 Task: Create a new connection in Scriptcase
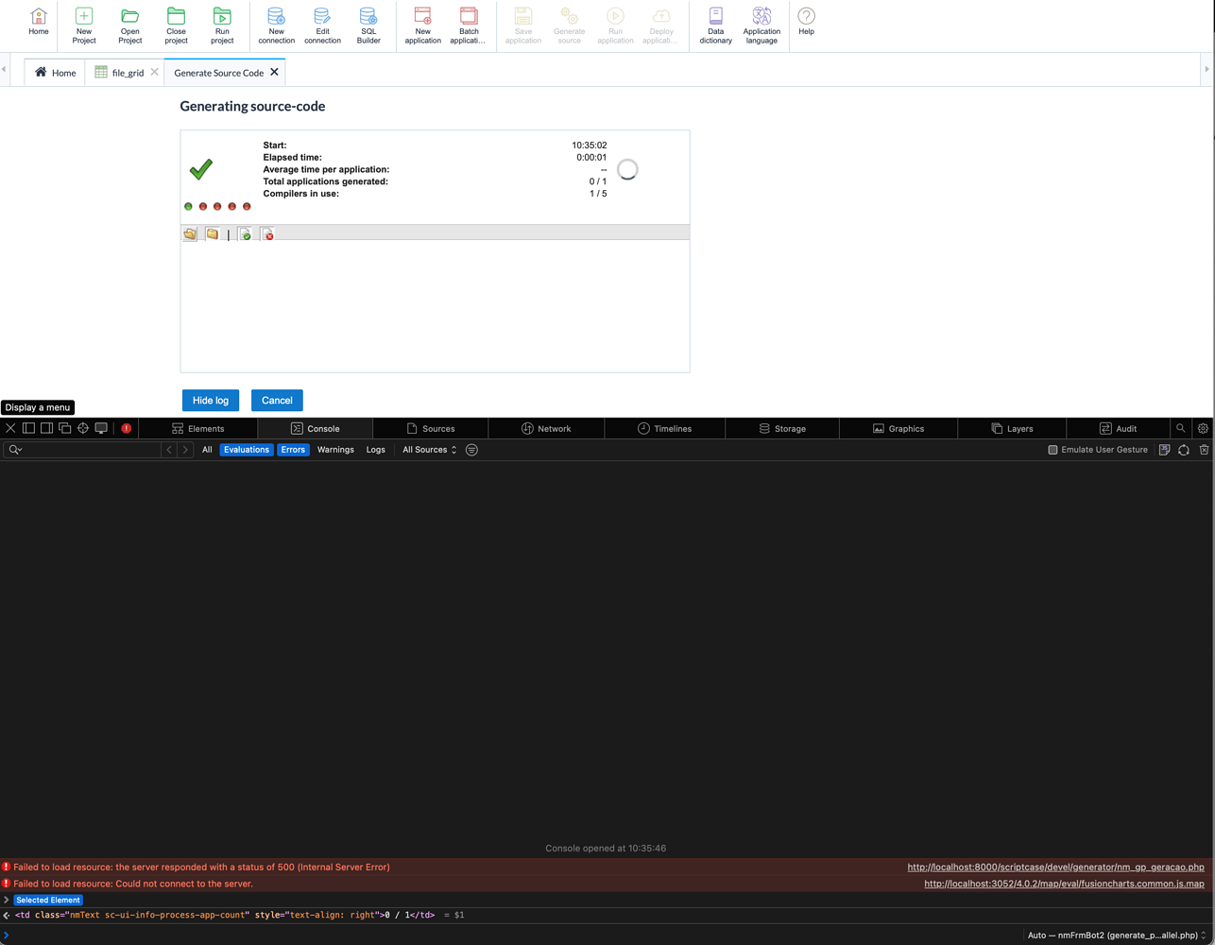click(276, 26)
